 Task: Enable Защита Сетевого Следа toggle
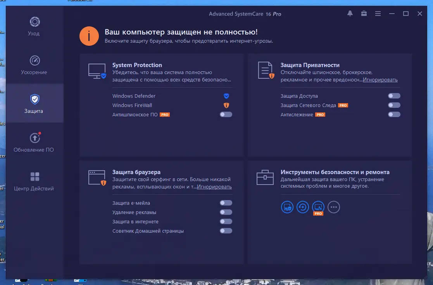[394, 105]
